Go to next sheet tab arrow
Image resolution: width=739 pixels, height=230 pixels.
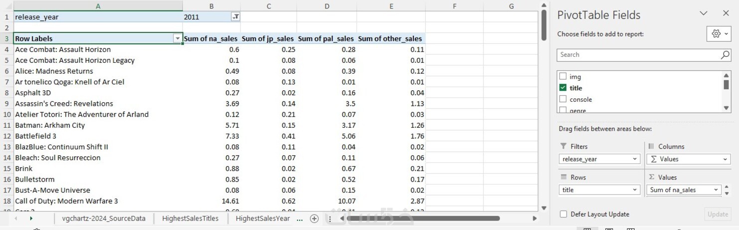click(x=31, y=219)
